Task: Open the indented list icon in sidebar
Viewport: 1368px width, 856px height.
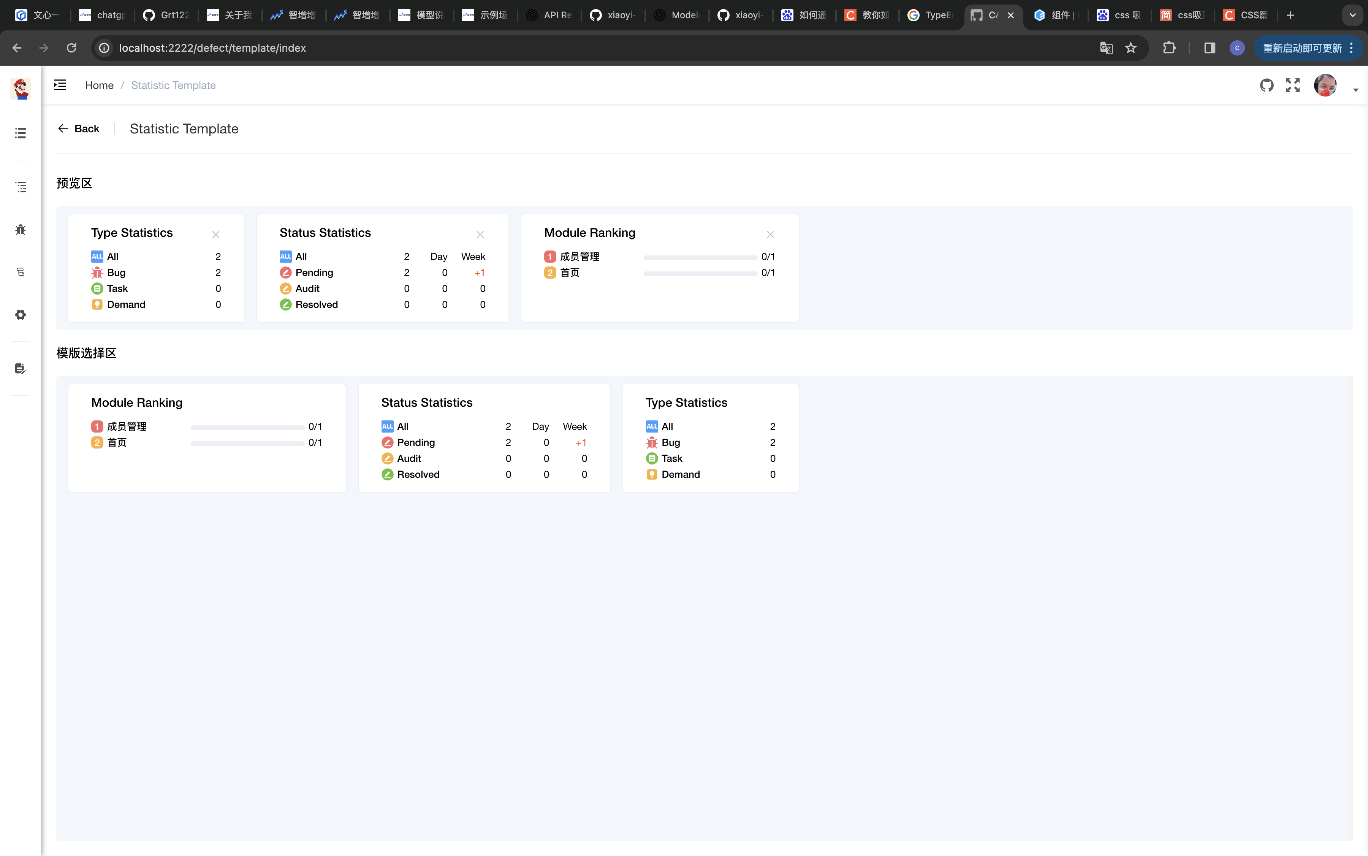Action: coord(21,187)
